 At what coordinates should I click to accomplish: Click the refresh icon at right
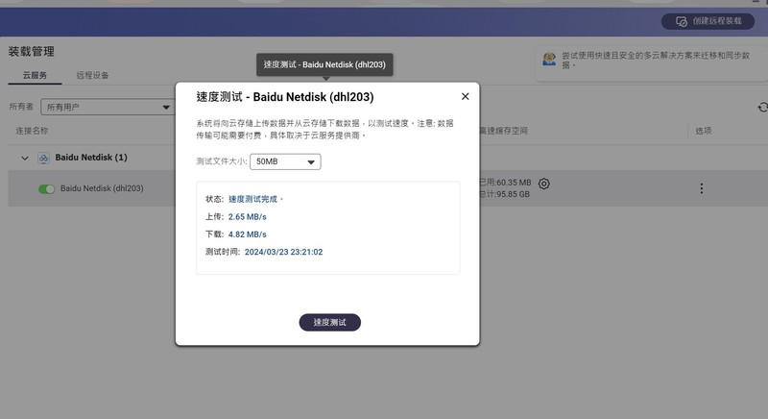(x=762, y=108)
